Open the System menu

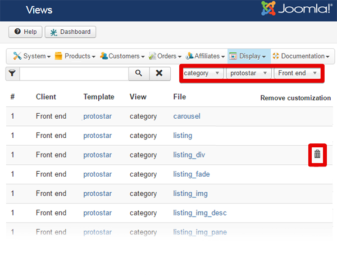coord(32,56)
